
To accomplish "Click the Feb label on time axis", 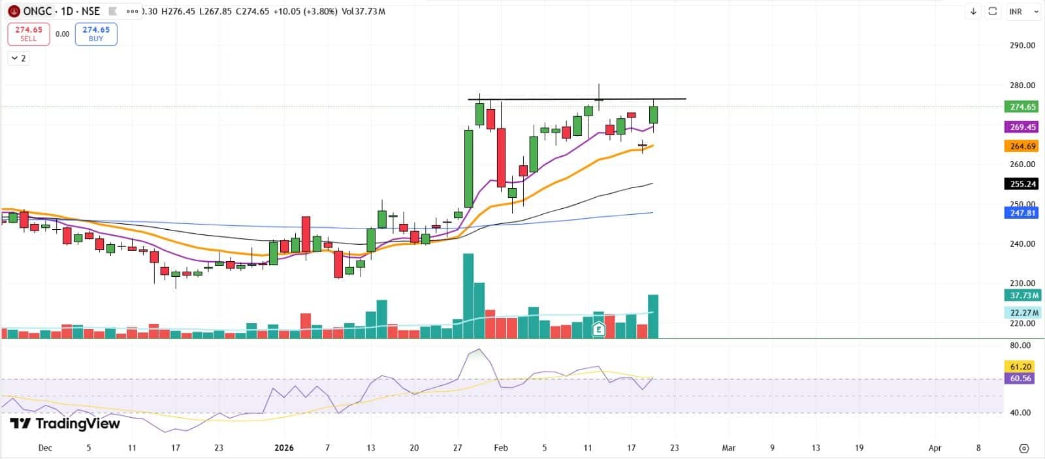I will pos(501,448).
